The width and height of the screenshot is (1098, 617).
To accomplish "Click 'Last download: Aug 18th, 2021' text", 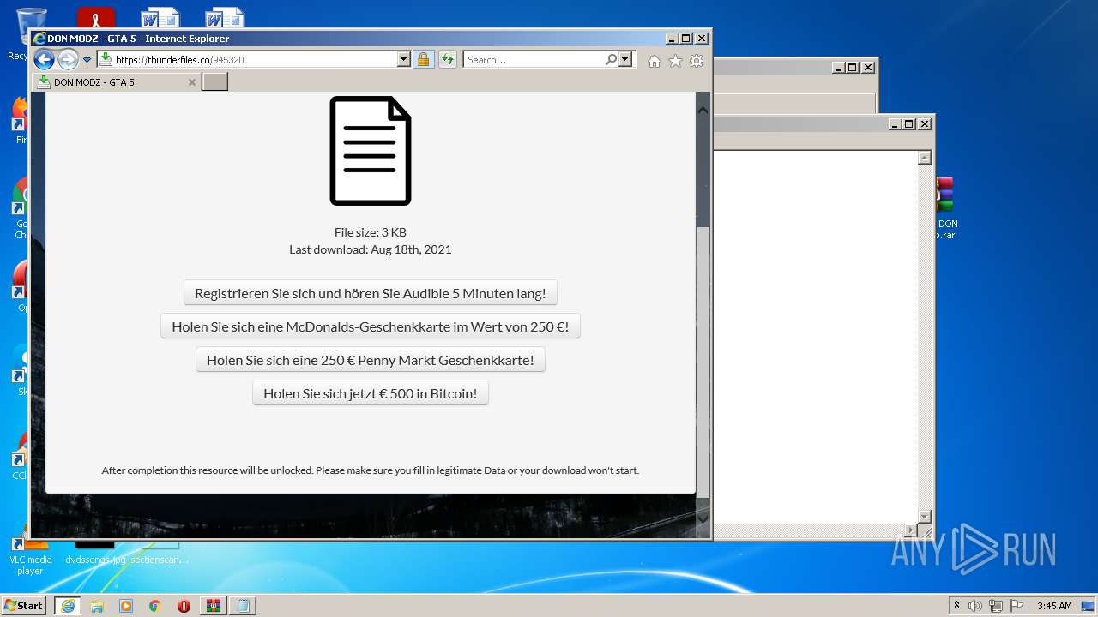I will [371, 249].
